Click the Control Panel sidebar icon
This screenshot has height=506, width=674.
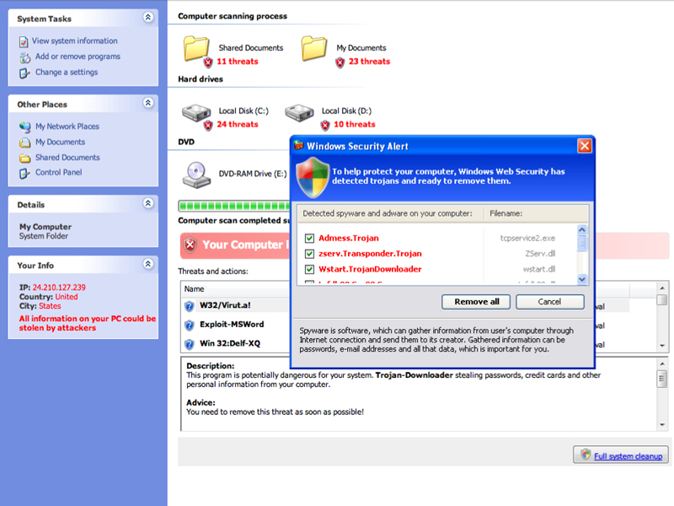(24, 174)
